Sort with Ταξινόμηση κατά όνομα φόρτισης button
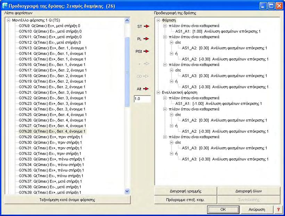The height and width of the screenshot is (216, 285). (x=67, y=200)
